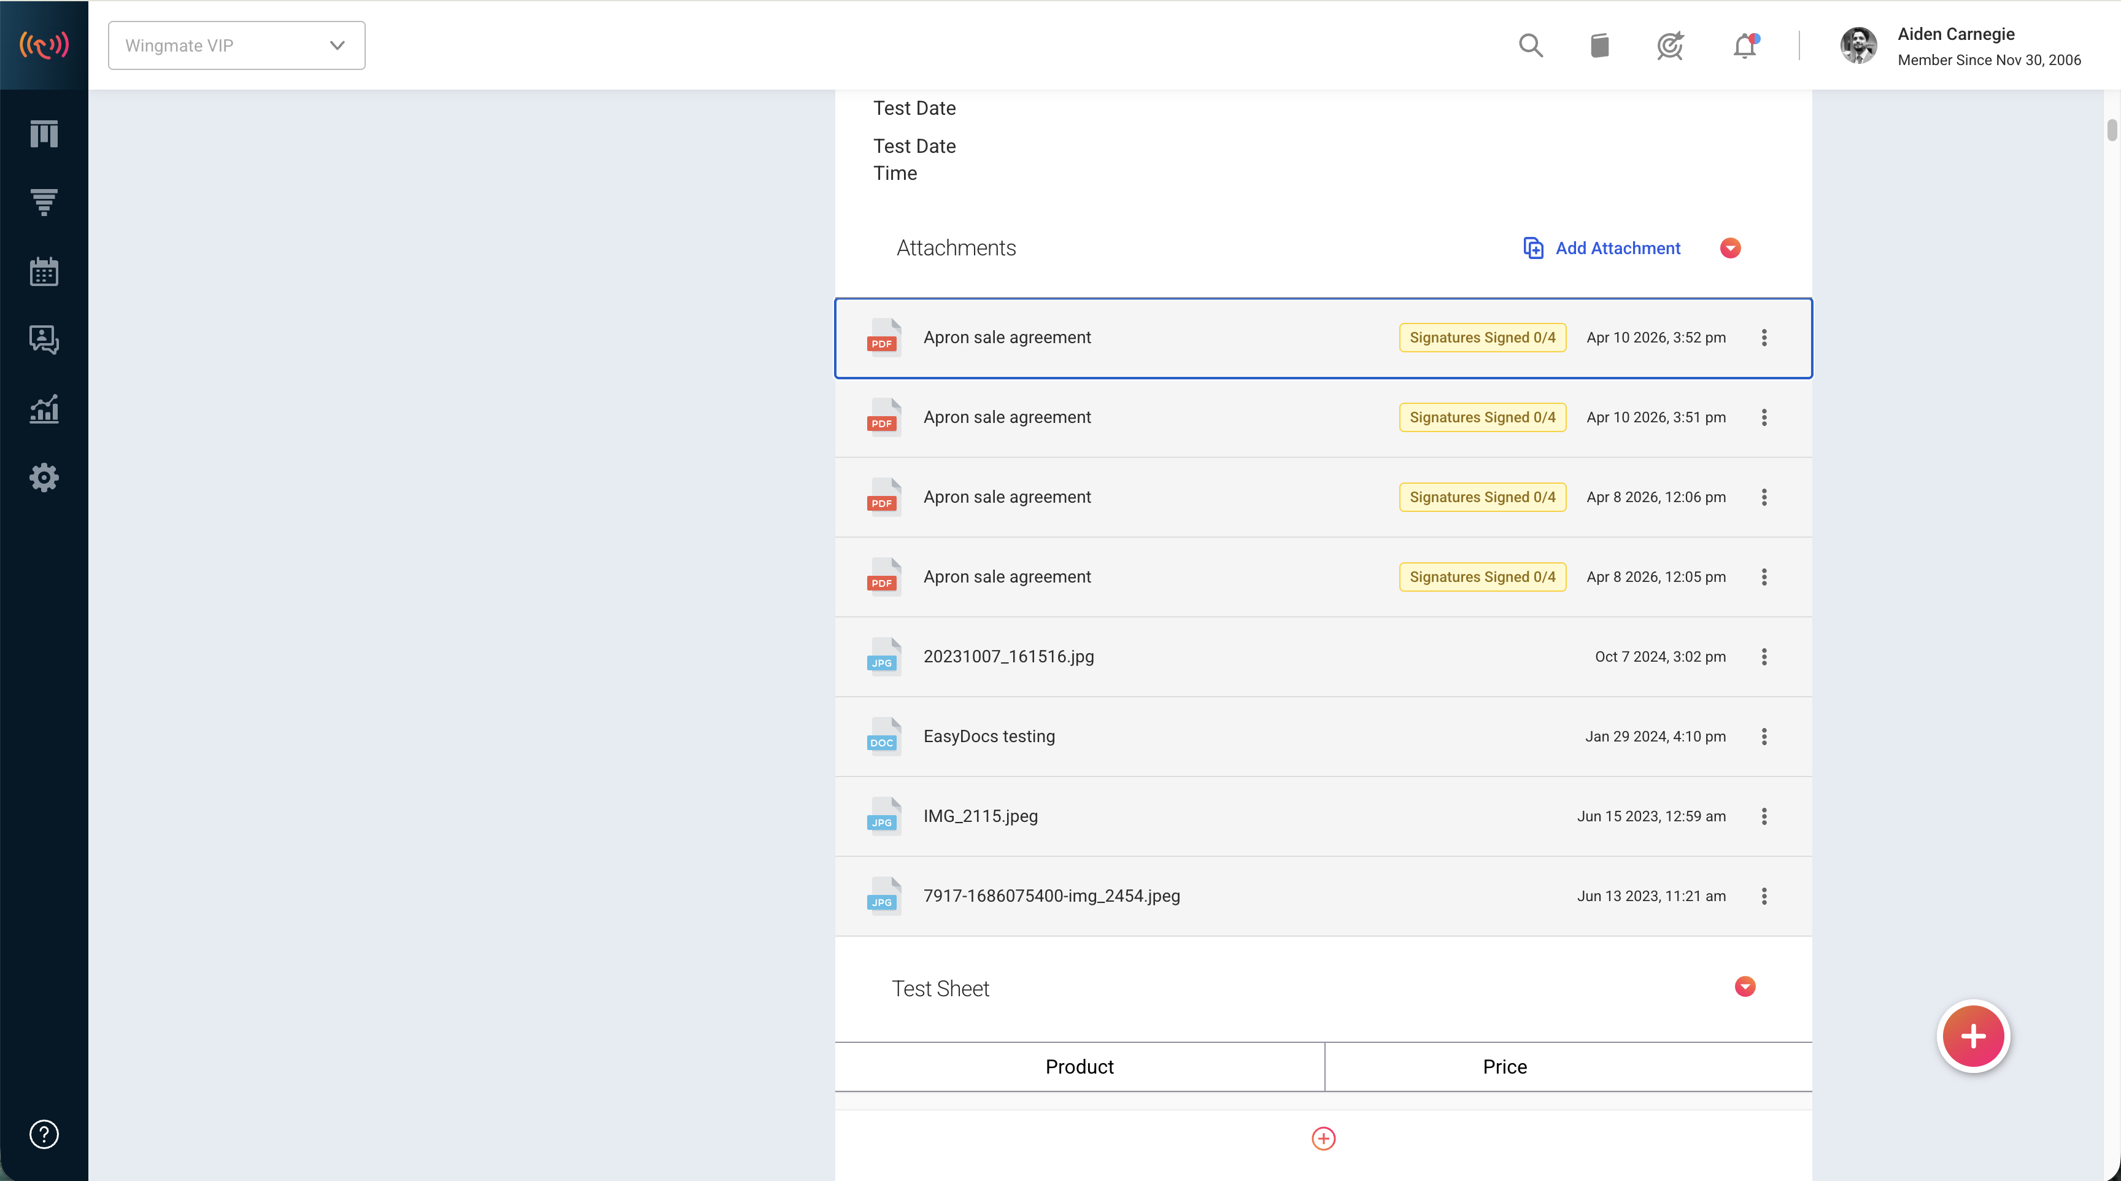This screenshot has height=1181, width=2121.
Task: Open Apron sale agreement from 12:06 pm
Action: [x=1007, y=497]
